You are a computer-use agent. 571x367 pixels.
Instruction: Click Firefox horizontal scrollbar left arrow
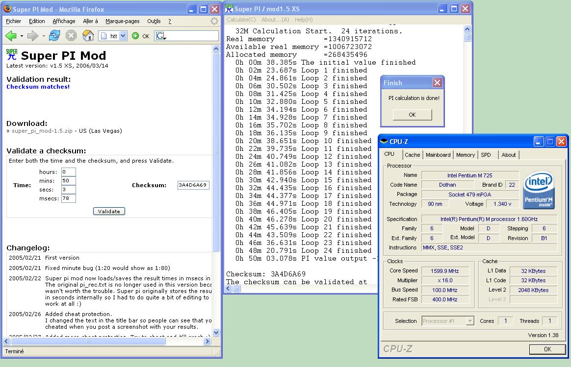coord(6,342)
